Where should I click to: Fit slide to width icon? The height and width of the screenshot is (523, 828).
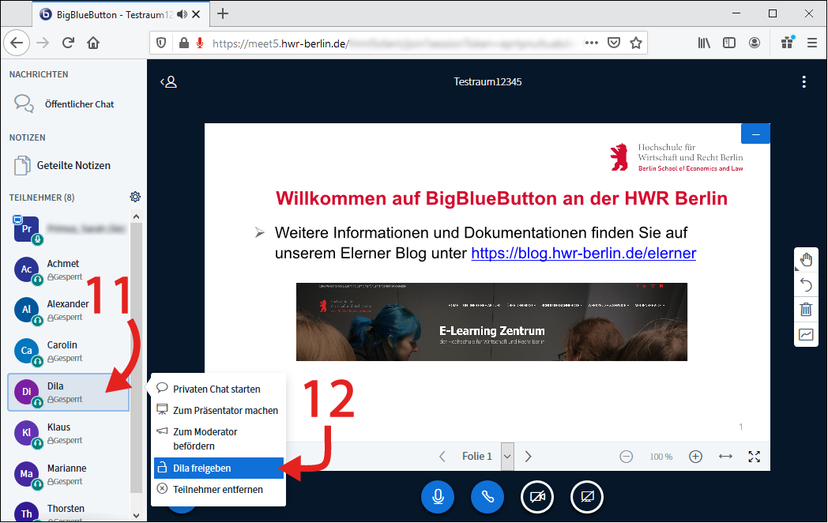725,457
